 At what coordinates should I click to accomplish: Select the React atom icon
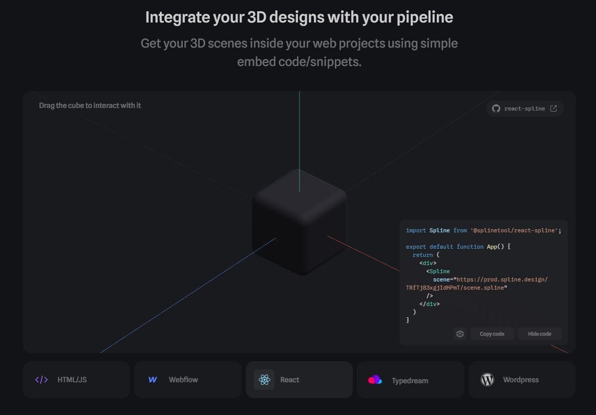click(x=264, y=380)
